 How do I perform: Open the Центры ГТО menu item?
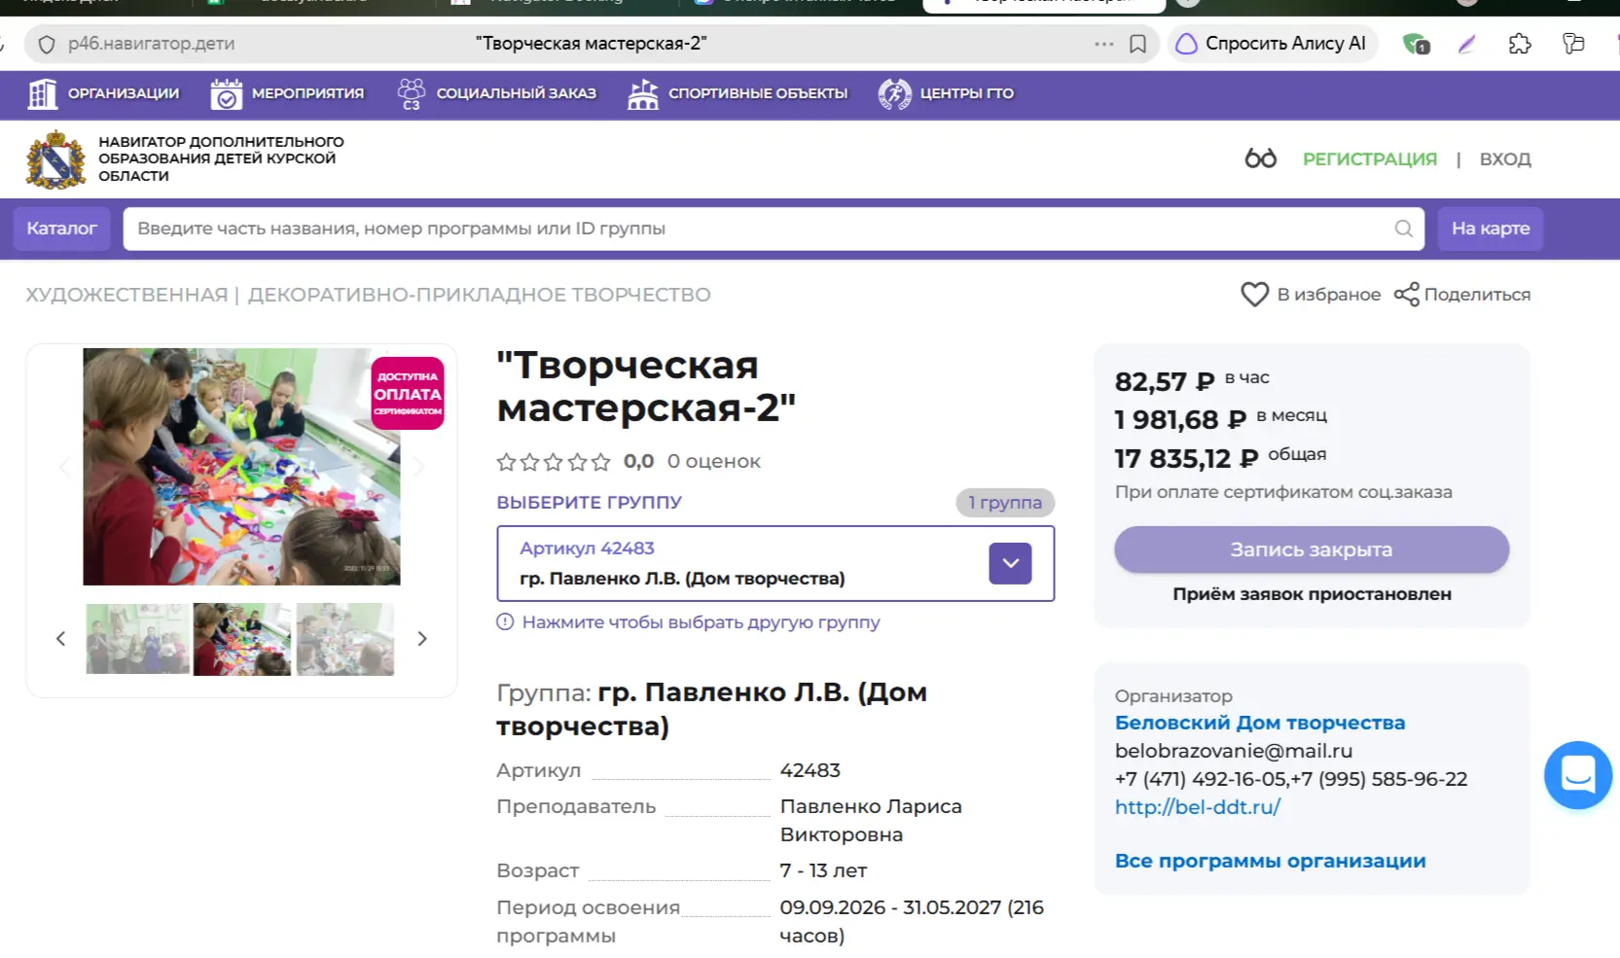967,93
